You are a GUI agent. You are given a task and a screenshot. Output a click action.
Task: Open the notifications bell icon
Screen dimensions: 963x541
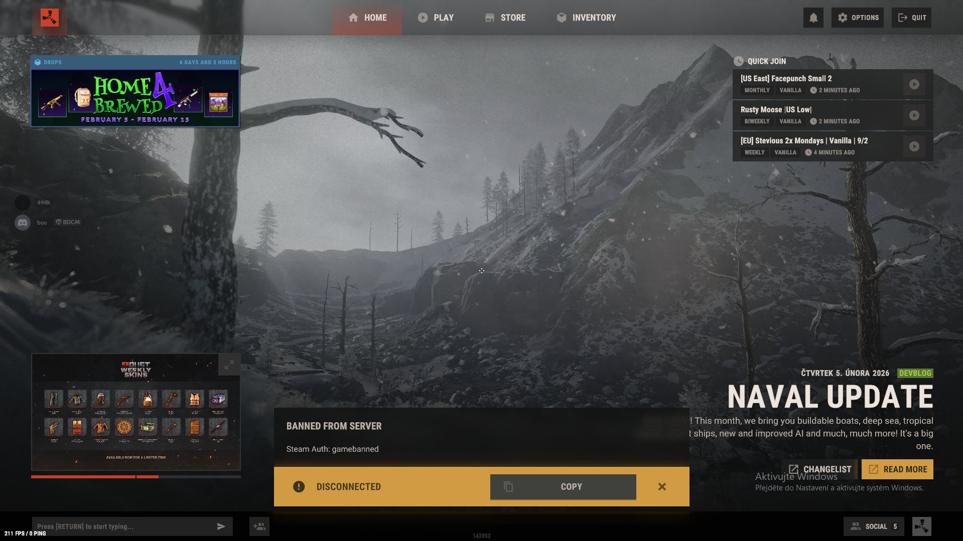pyautogui.click(x=813, y=18)
